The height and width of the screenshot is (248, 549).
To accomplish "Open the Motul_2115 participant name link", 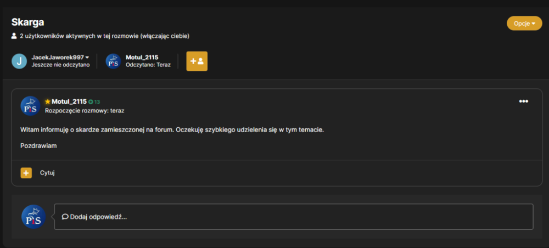I will coord(142,57).
